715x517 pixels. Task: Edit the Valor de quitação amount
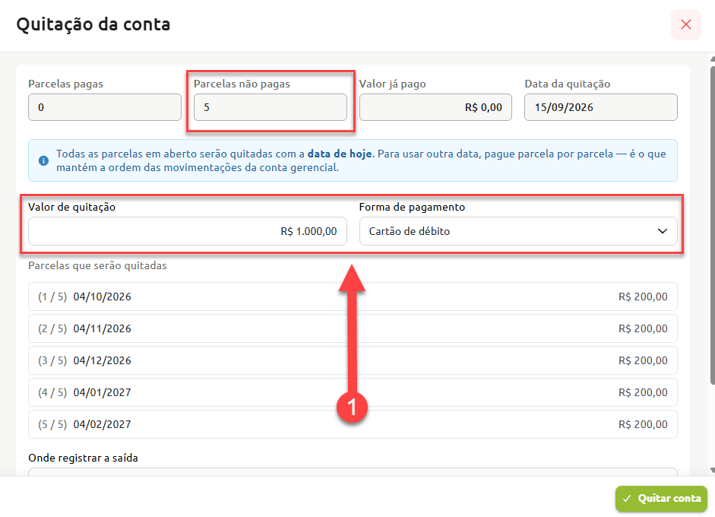coord(188,231)
